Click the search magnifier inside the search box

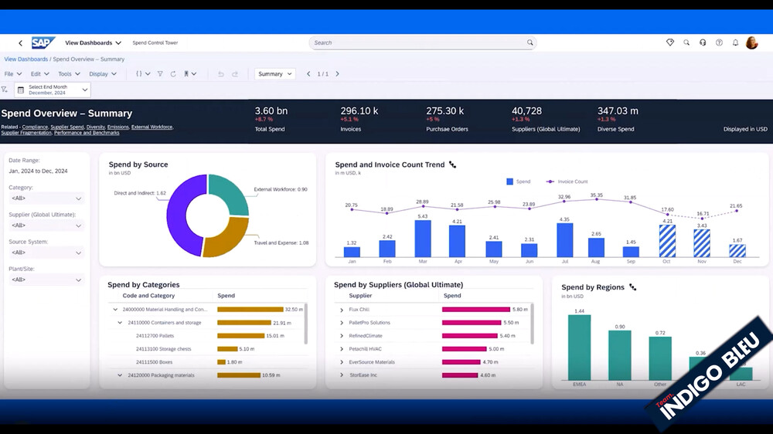[x=530, y=42]
